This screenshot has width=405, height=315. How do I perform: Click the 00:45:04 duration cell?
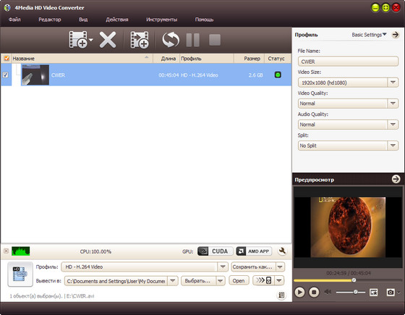[169, 75]
